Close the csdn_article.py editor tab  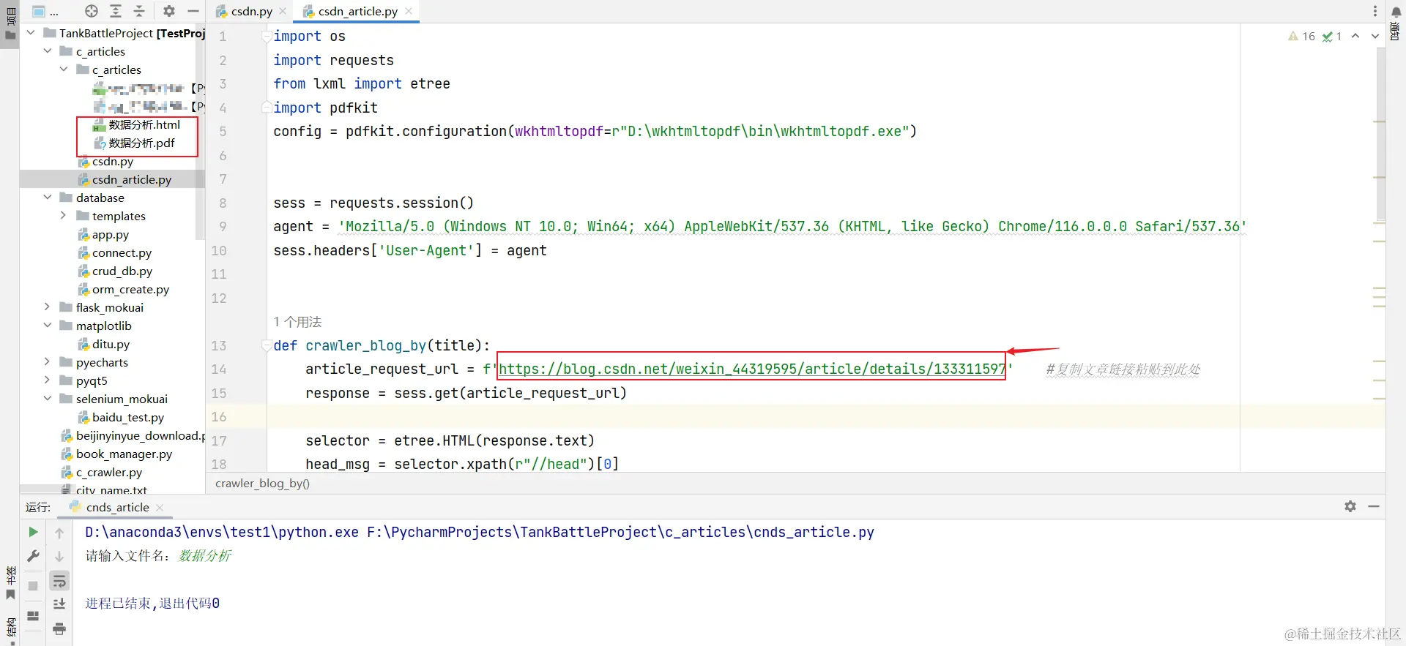[x=409, y=11]
